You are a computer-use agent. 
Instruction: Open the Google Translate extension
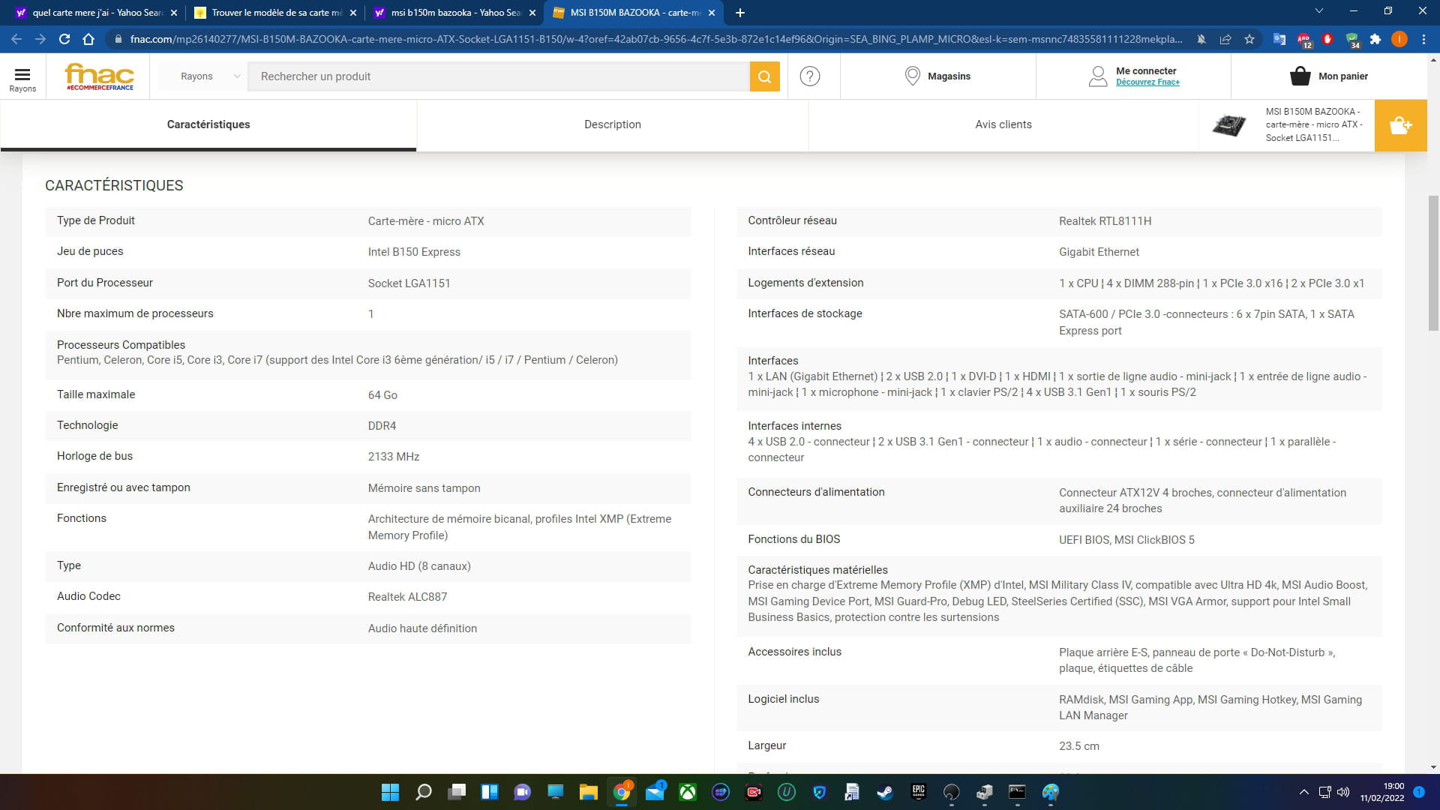pyautogui.click(x=1279, y=39)
